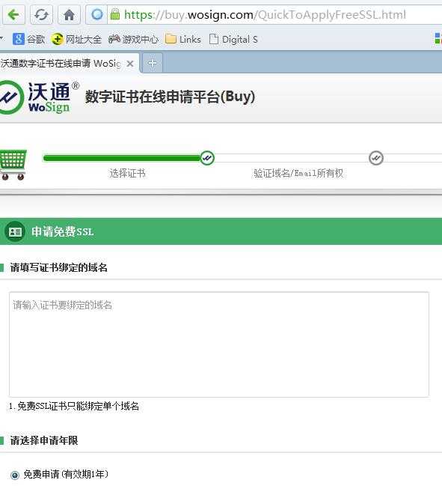Click the 申请免费SSL banner text
This screenshot has width=442, height=486.
[63, 231]
